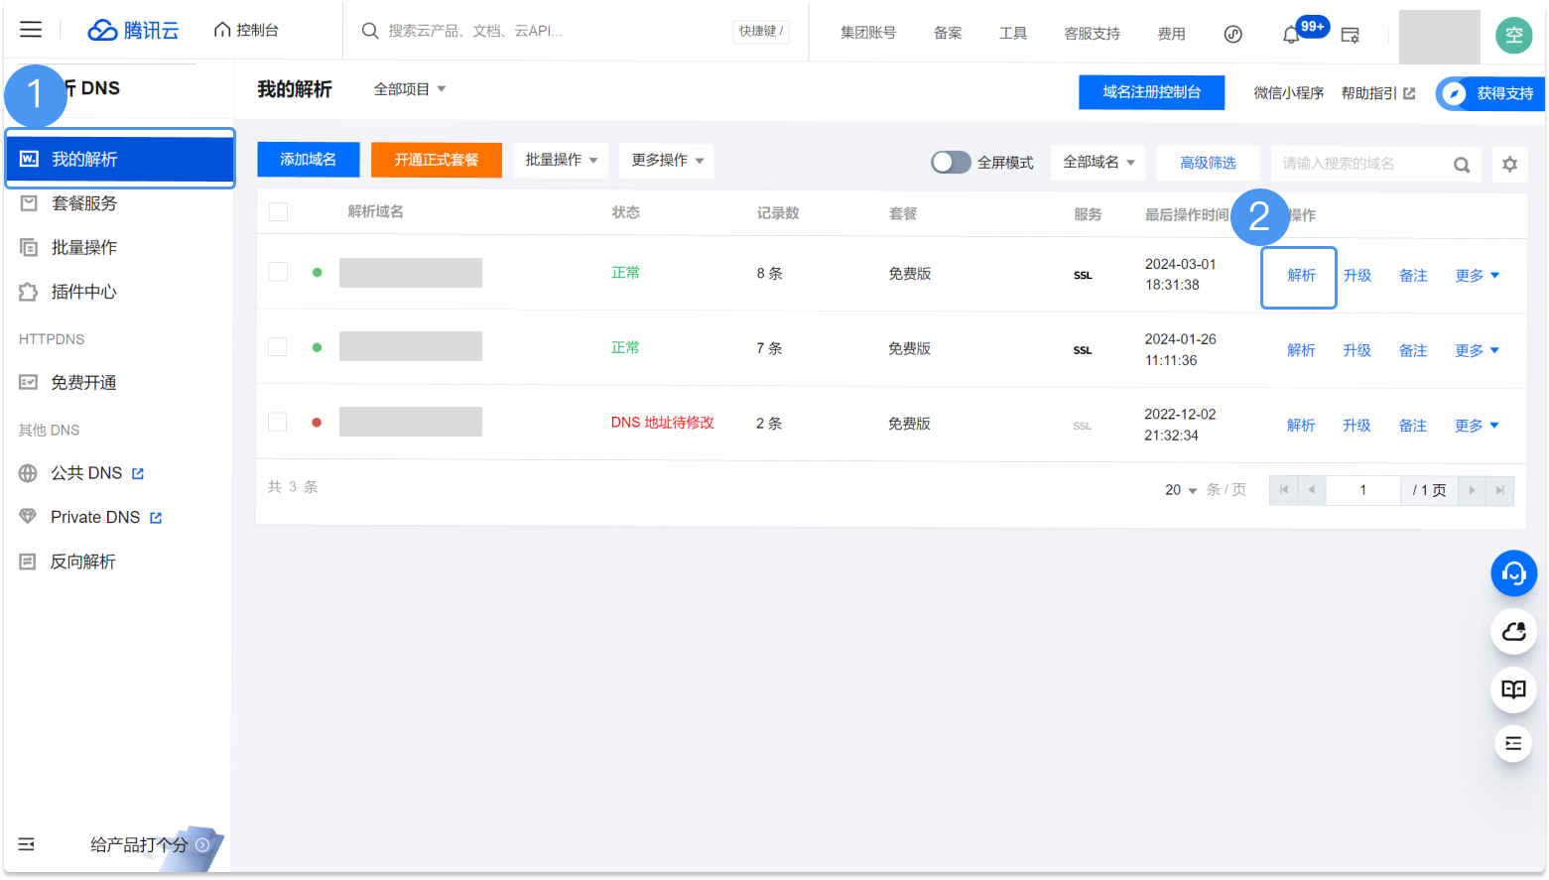Click the documentation book floating icon
The height and width of the screenshot is (880, 1549).
[x=1513, y=690]
